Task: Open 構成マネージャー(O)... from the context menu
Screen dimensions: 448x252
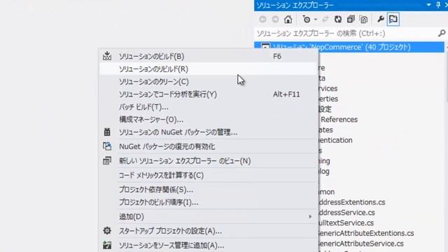Action: point(209,120)
